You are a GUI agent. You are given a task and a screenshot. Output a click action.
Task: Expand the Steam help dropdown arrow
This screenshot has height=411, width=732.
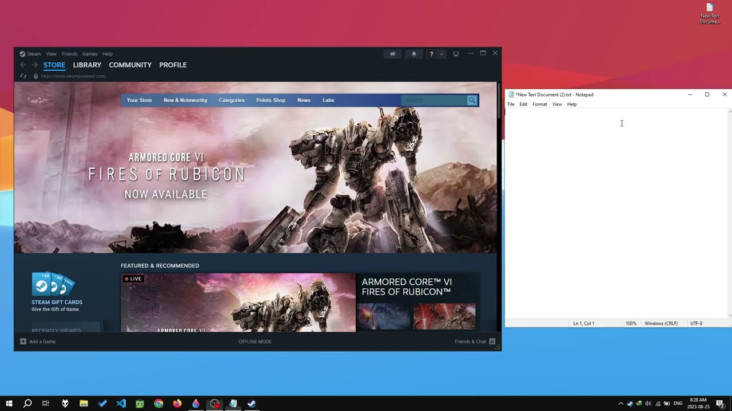[x=441, y=54]
